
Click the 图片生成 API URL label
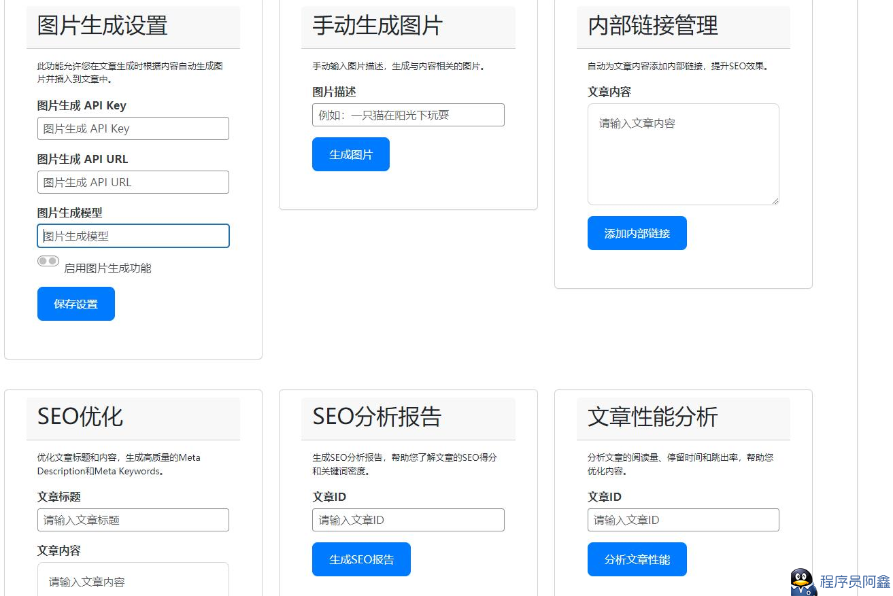coord(83,159)
